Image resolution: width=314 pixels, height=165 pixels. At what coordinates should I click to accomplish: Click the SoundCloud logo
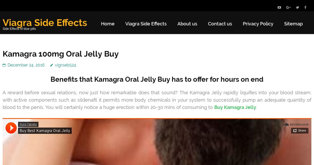296,125
